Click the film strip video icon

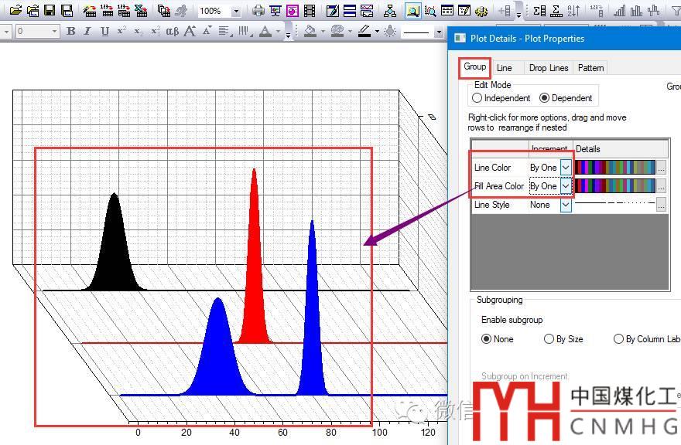pyautogui.click(x=310, y=11)
